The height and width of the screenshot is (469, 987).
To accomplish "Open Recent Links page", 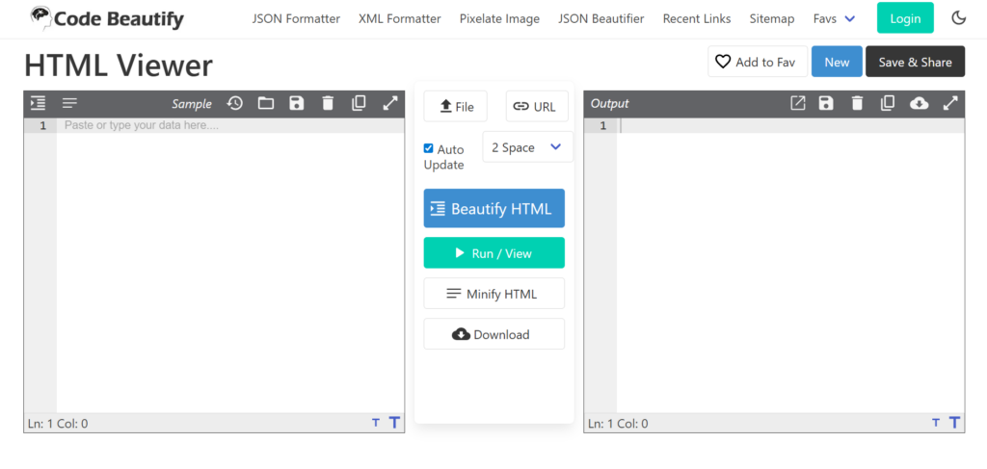I will (x=697, y=19).
